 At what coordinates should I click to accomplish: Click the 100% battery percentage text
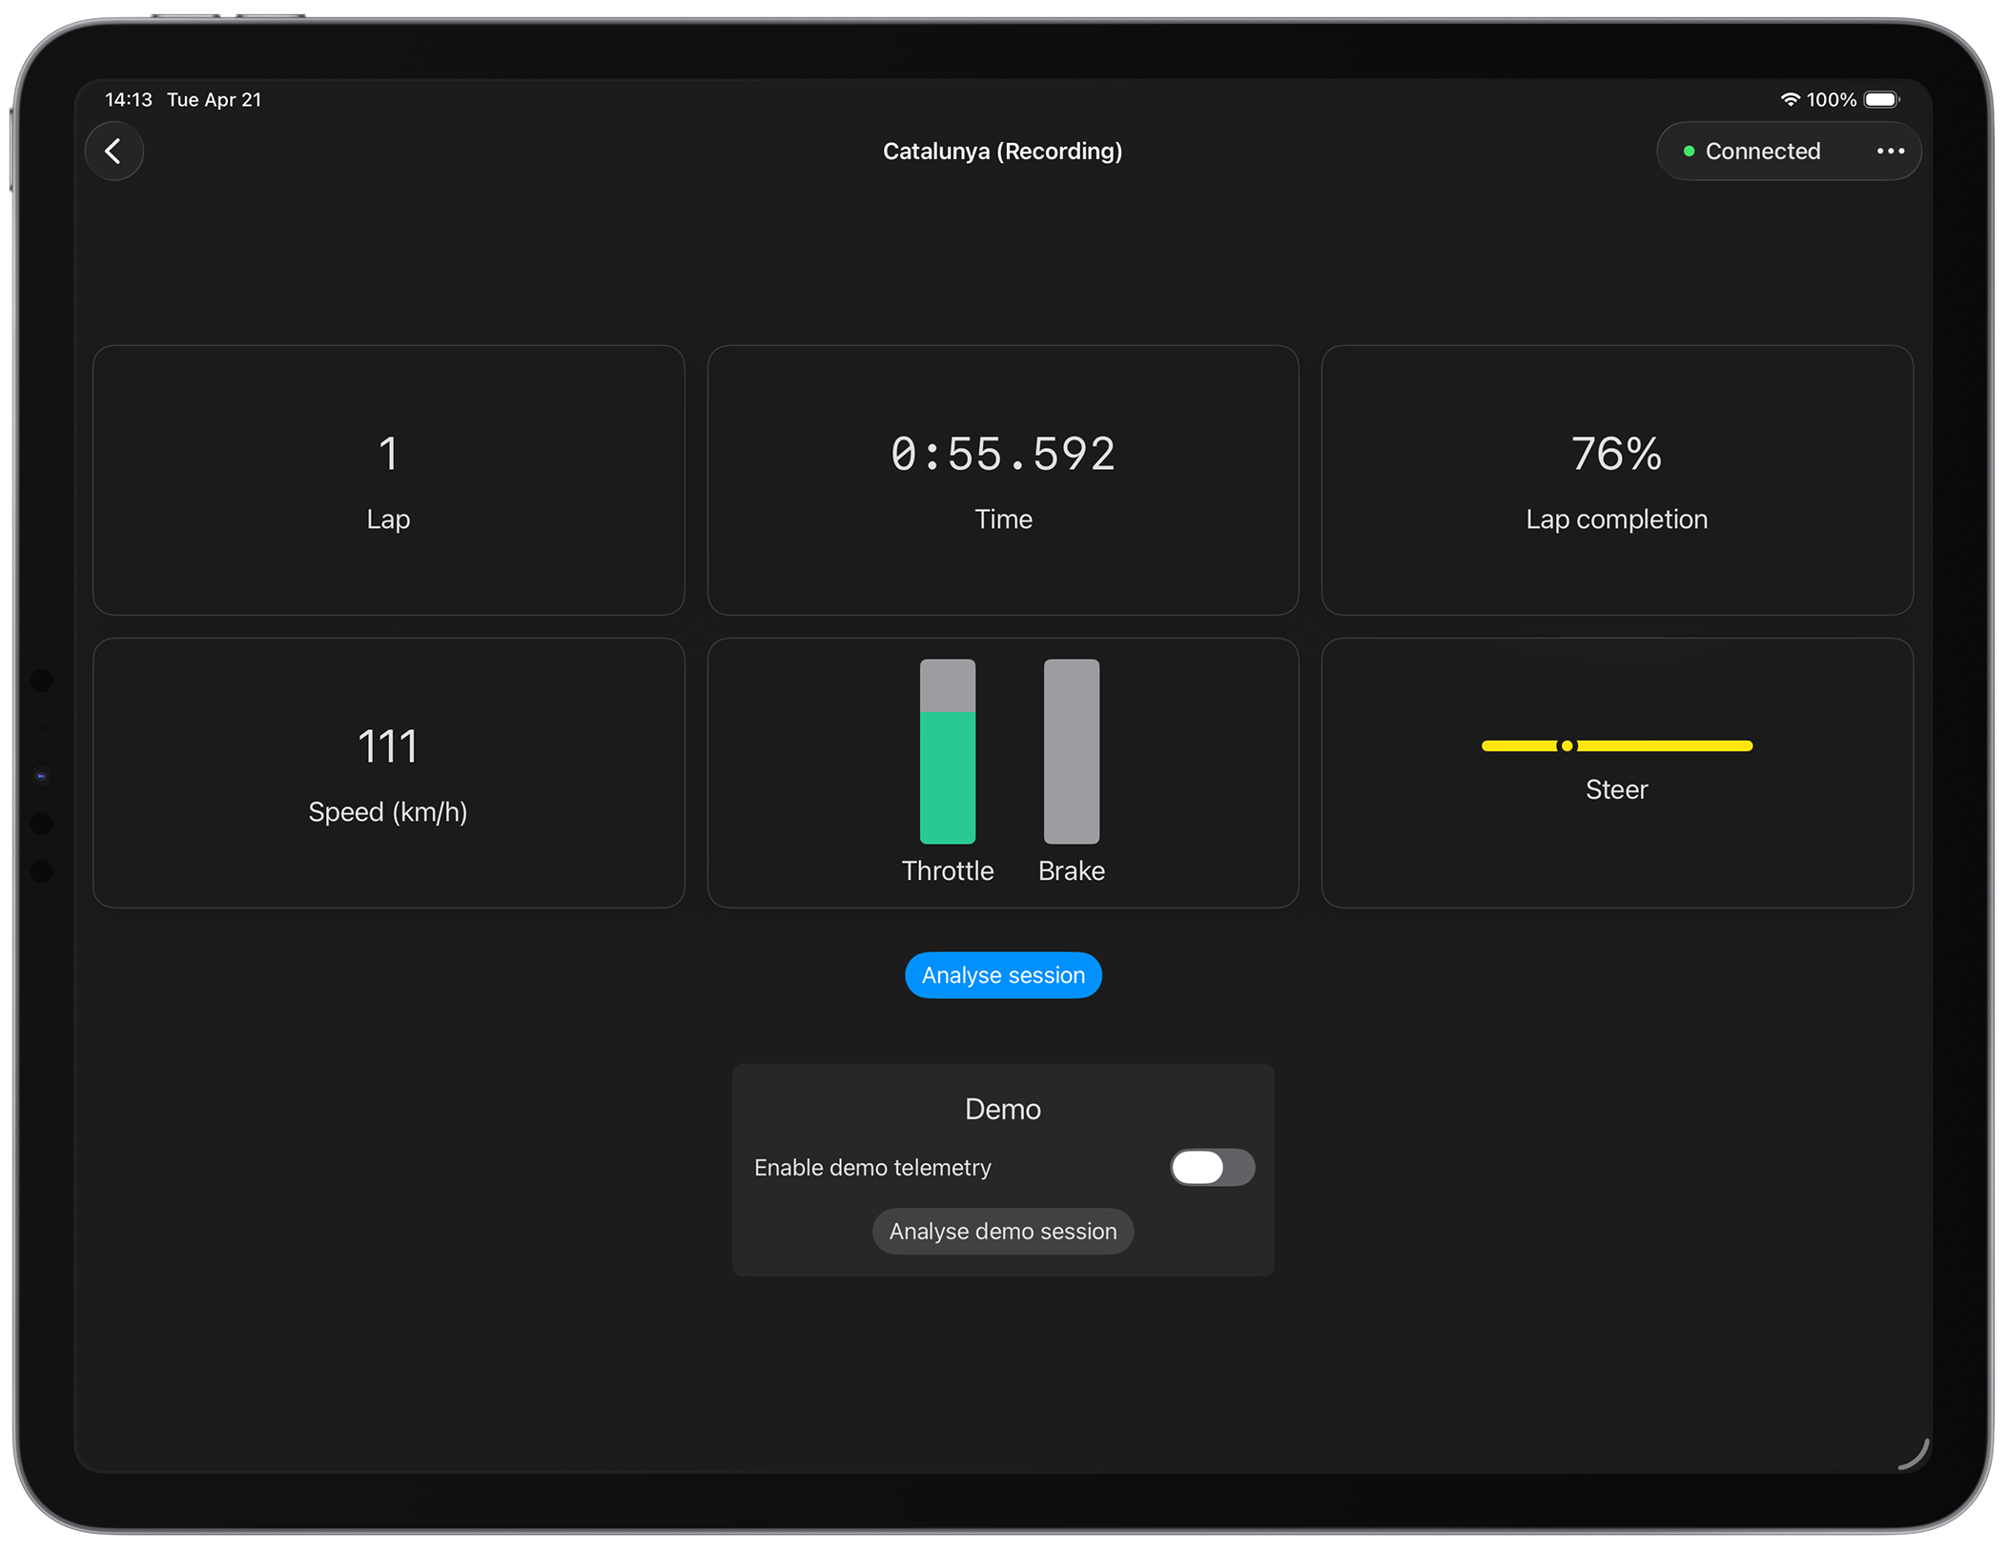(x=1831, y=99)
